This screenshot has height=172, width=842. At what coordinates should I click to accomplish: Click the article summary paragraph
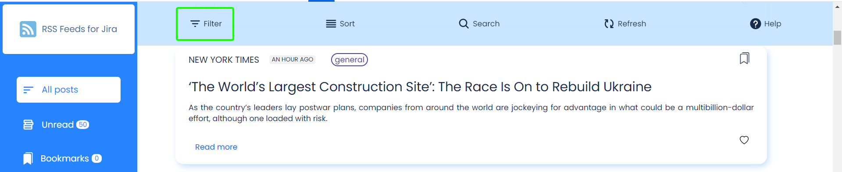pyautogui.click(x=471, y=113)
